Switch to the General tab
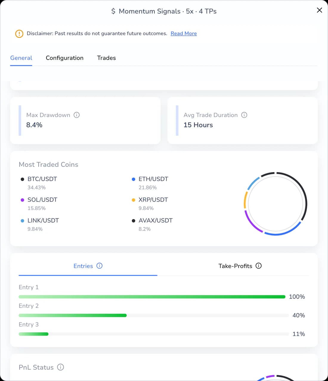Image resolution: width=328 pixels, height=381 pixels. point(21,58)
